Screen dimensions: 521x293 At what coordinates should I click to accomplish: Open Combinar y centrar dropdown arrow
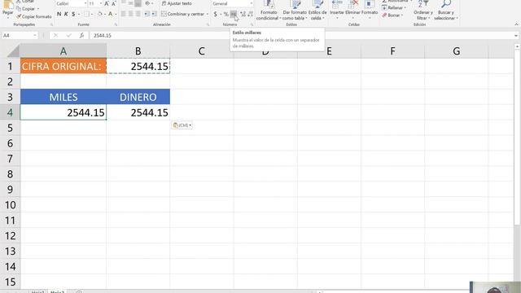208,15
